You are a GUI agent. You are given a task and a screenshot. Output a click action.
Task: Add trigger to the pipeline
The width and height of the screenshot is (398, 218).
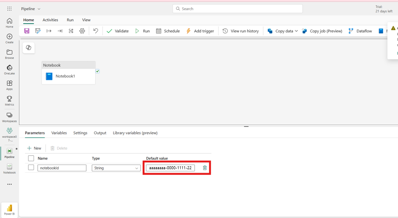pyautogui.click(x=200, y=31)
